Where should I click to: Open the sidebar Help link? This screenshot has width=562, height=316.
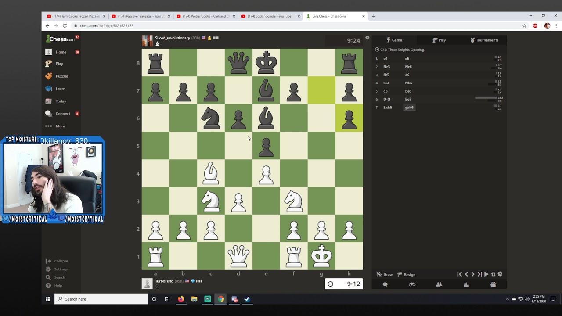(54, 285)
